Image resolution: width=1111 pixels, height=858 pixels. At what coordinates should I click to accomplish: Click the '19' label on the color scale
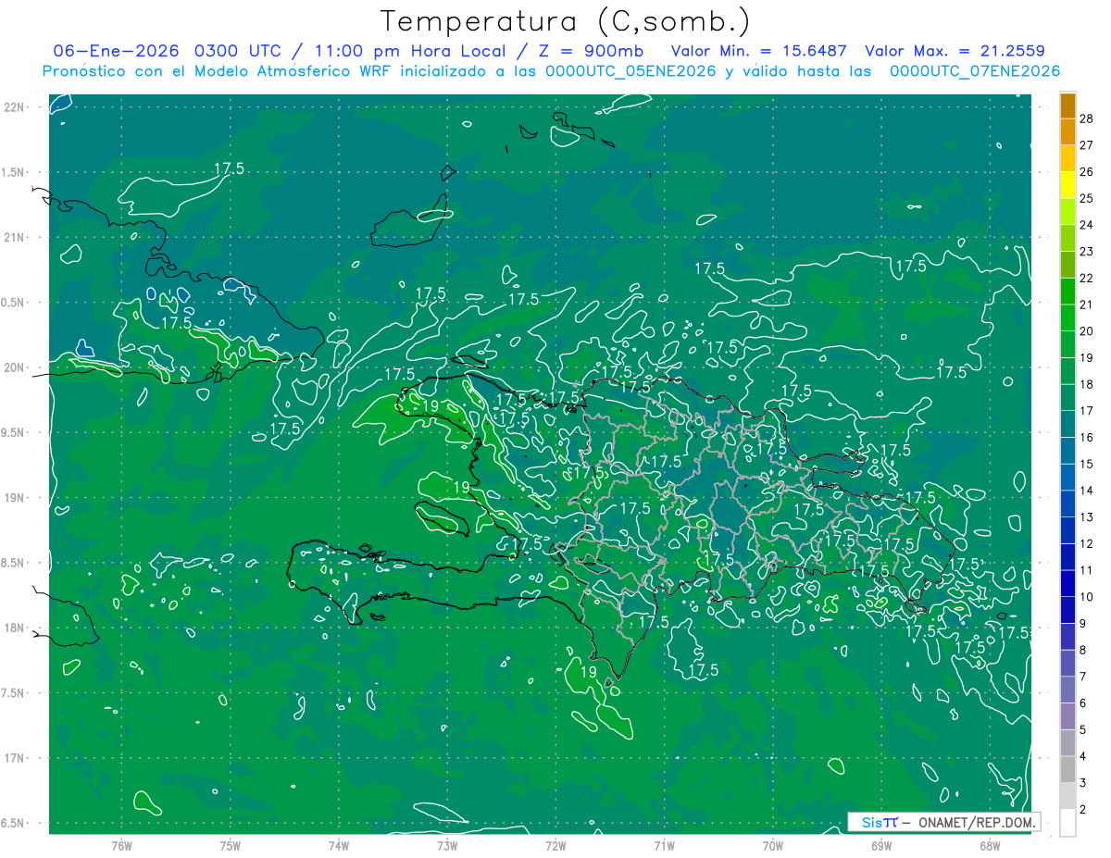(1087, 357)
